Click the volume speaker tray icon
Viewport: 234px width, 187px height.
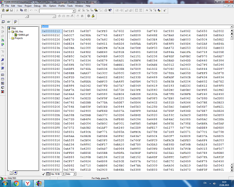tap(215, 183)
